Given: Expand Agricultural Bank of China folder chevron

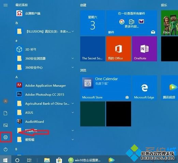Looking at the screenshot, I should point(73,103).
